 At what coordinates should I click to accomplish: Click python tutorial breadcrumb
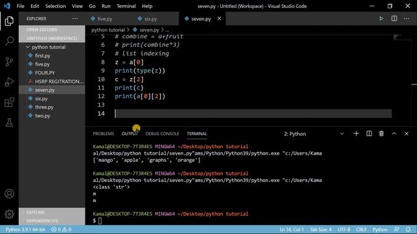pos(108,30)
